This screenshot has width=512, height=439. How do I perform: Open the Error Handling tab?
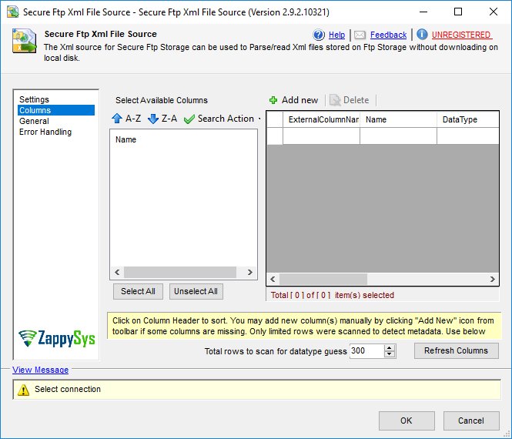tap(45, 132)
